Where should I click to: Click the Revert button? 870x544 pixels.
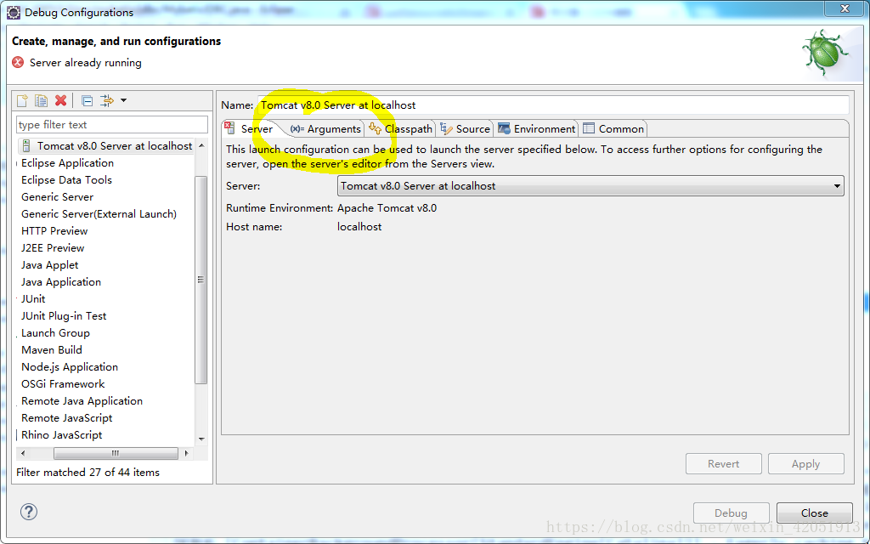tap(723, 463)
